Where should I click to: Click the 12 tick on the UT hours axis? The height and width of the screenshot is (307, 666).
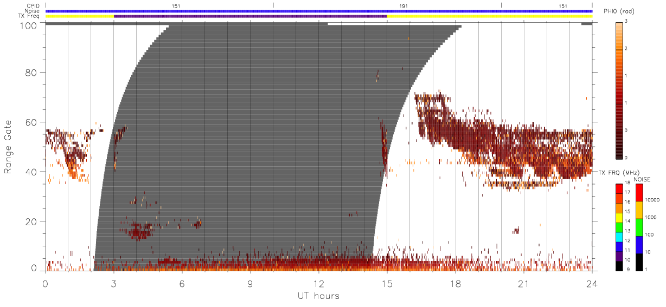pyautogui.click(x=318, y=284)
